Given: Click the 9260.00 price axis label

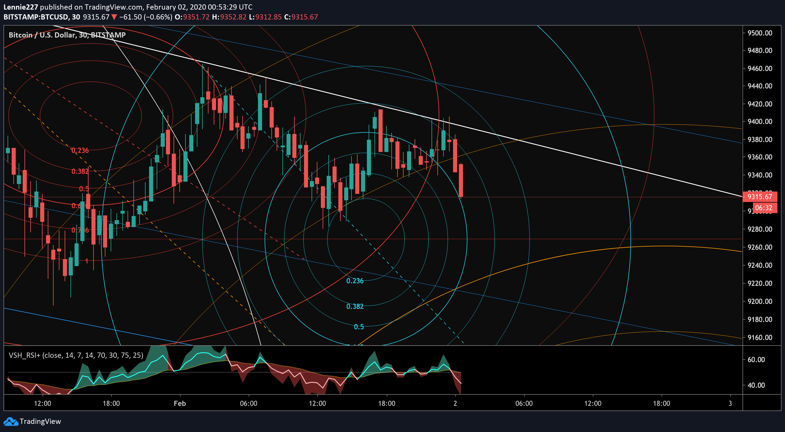Looking at the screenshot, I should [x=760, y=247].
